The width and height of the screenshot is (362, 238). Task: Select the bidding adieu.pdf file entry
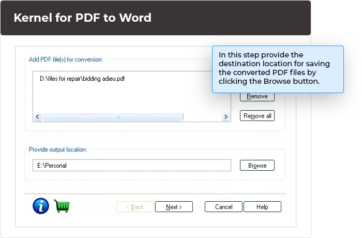tap(82, 79)
